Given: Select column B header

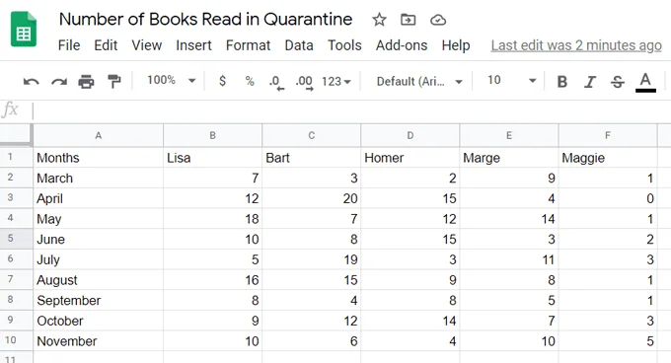Looking at the screenshot, I should click(212, 135).
